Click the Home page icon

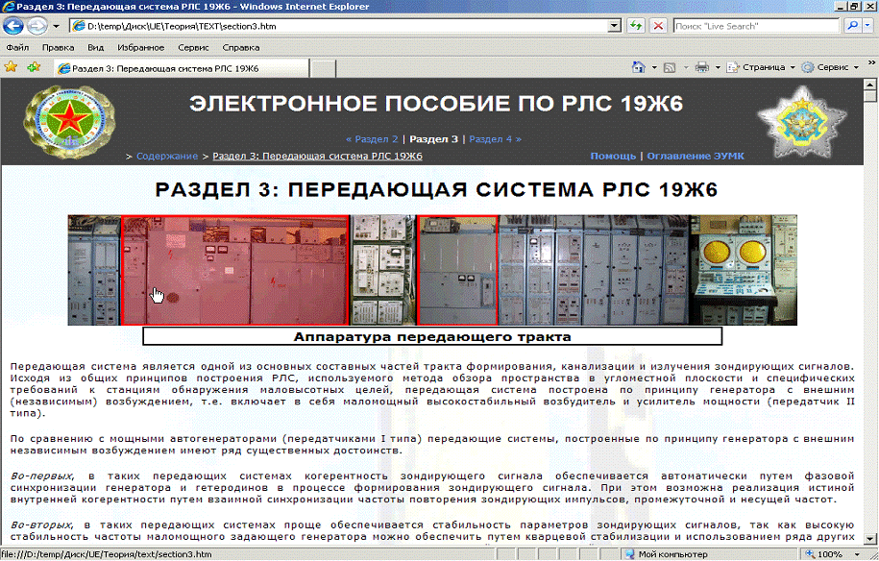(x=638, y=67)
